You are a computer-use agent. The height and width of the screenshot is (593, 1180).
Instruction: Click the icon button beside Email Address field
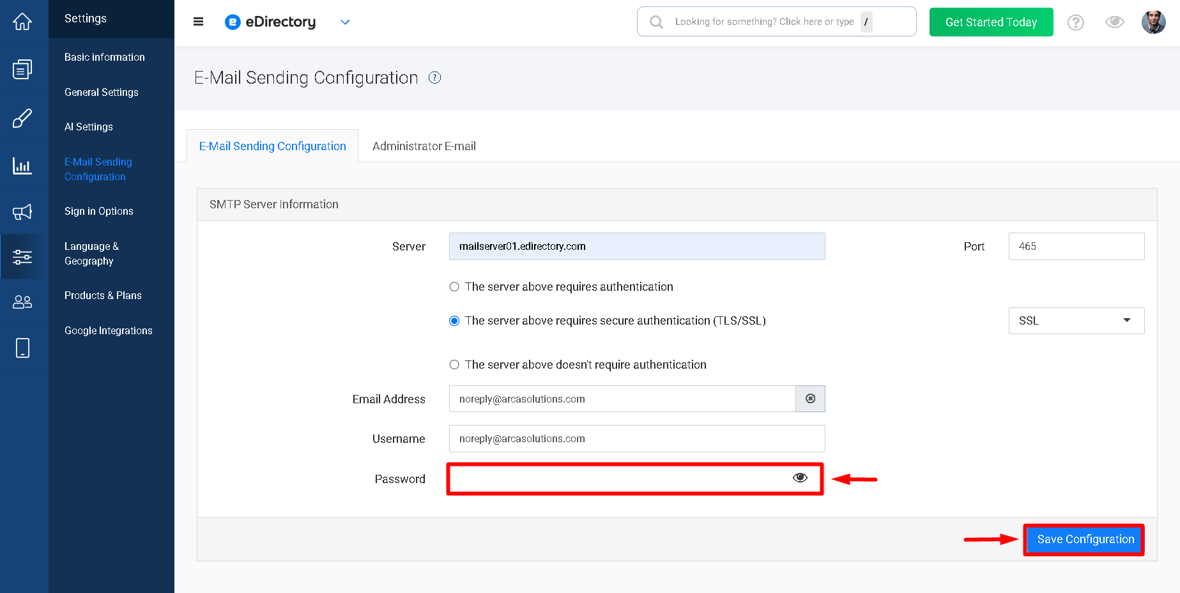(810, 399)
